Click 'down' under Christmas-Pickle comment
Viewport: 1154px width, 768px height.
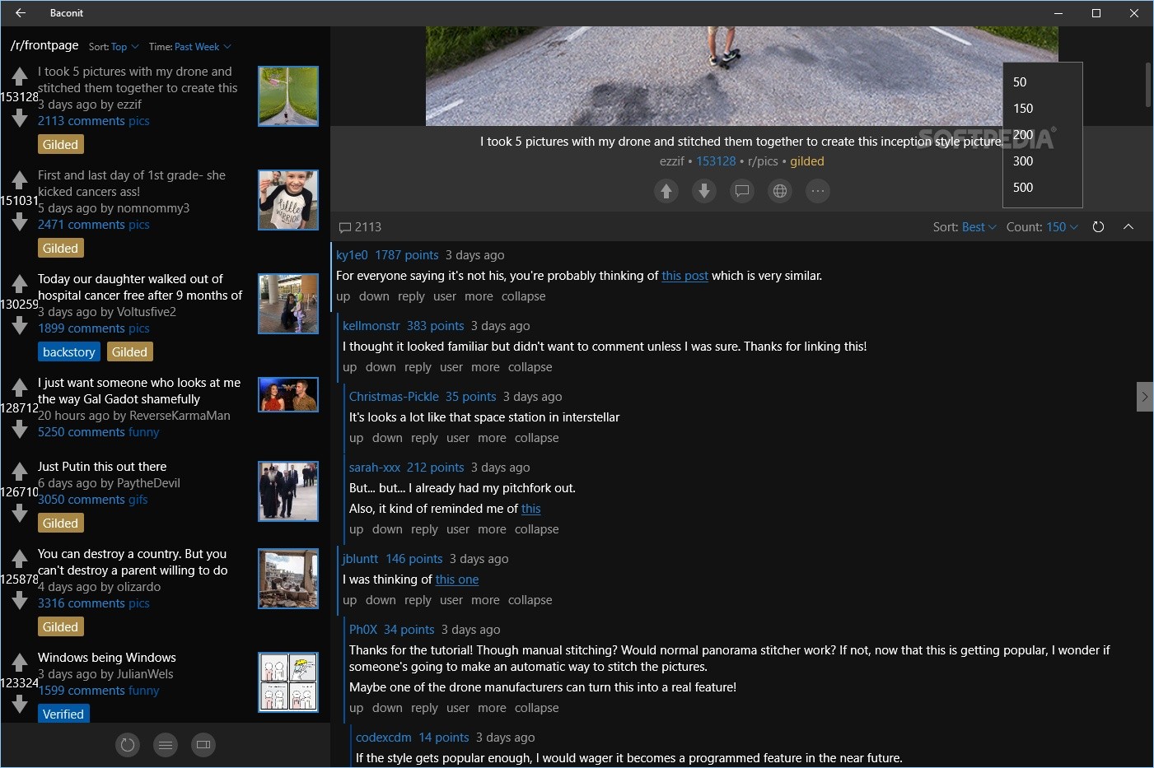(x=387, y=438)
